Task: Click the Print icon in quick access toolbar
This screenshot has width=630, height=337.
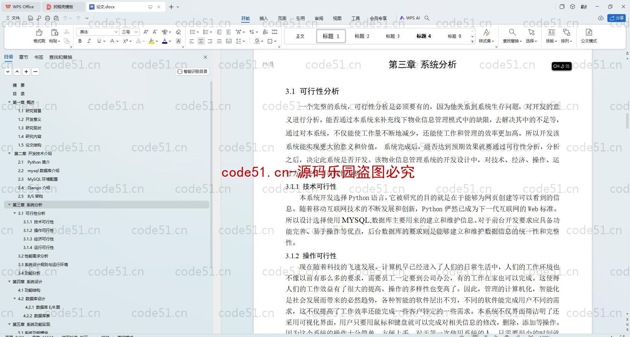Action: tap(48, 18)
